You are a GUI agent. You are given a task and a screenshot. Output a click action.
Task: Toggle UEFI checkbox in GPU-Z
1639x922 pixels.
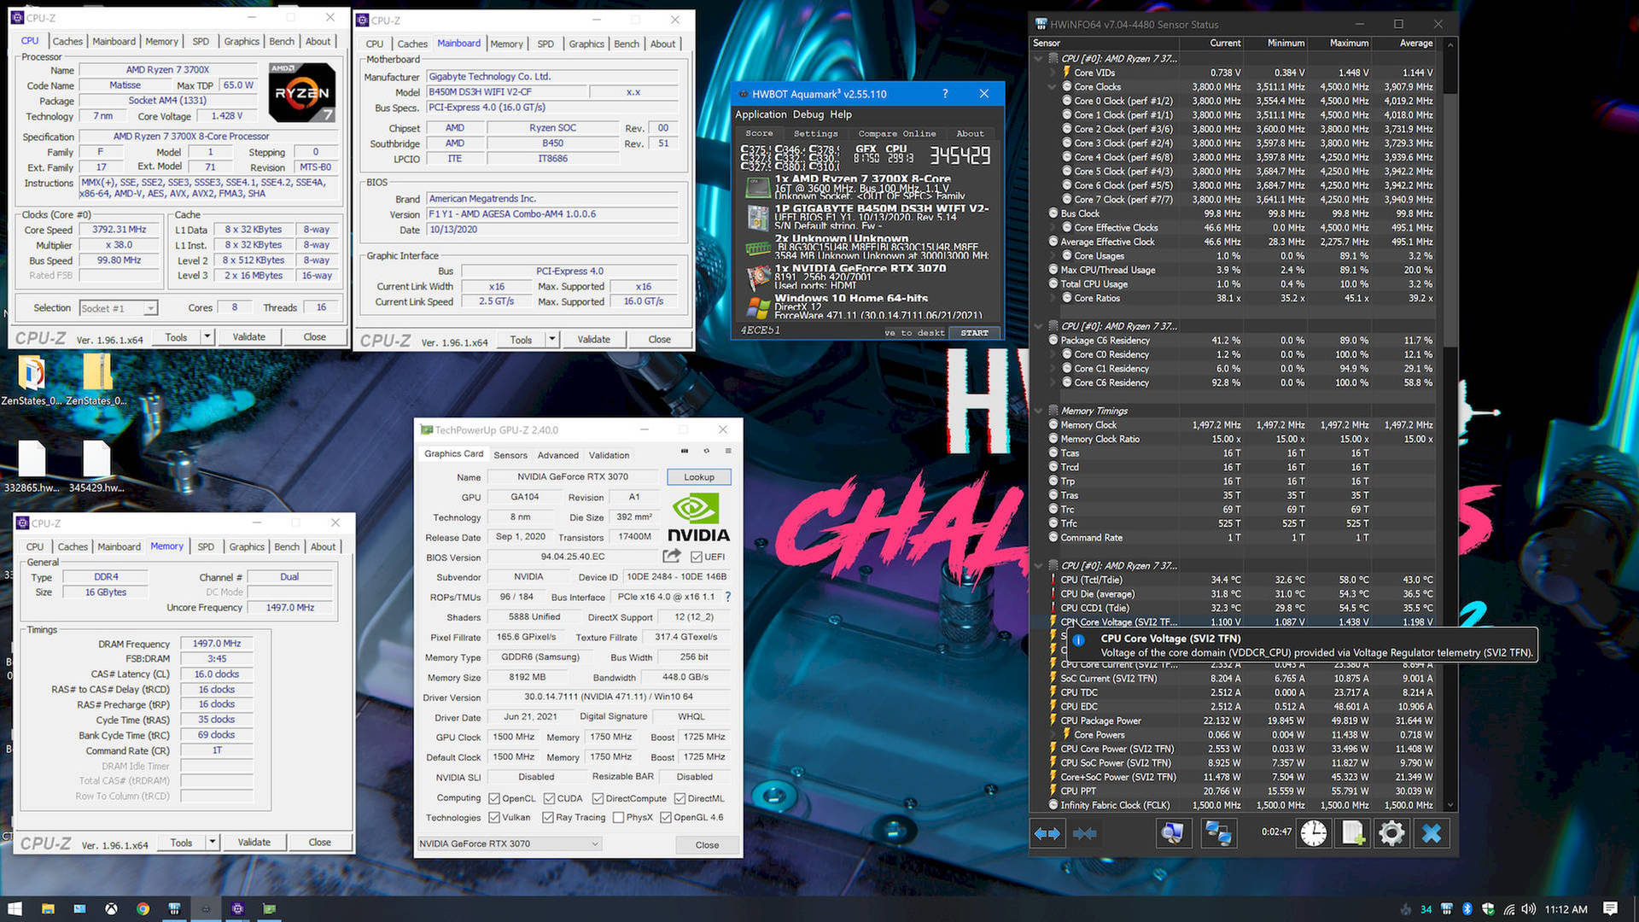pos(697,557)
